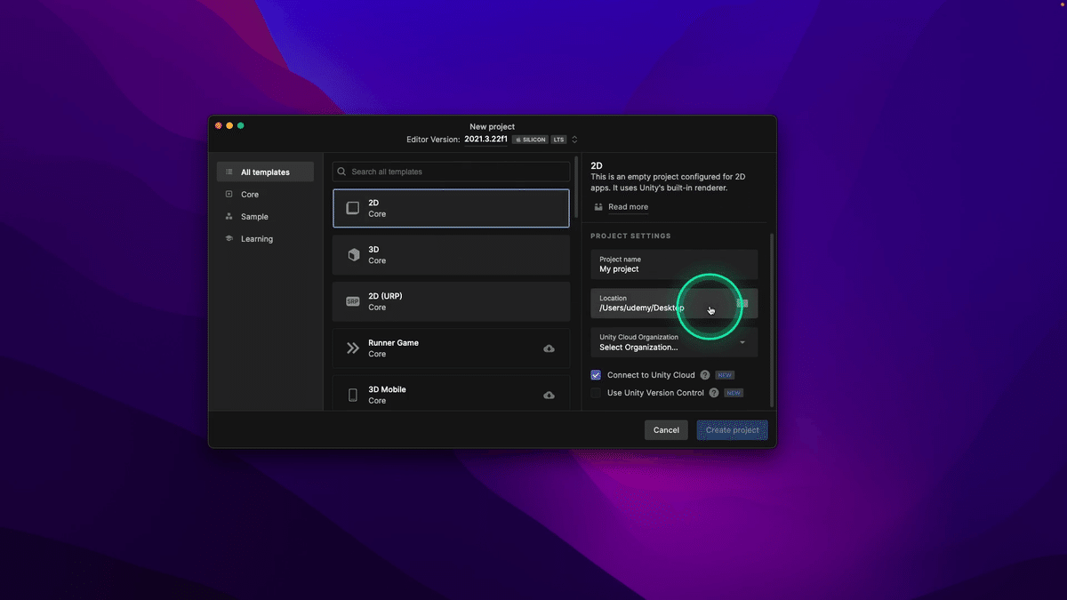This screenshot has width=1067, height=600.
Task: Click the Sample category icon
Action: [229, 216]
